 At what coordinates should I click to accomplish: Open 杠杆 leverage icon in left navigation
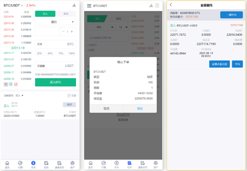(46, 164)
